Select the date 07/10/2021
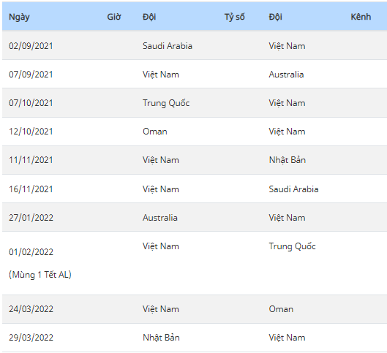The width and height of the screenshot is (387, 353). click(31, 103)
